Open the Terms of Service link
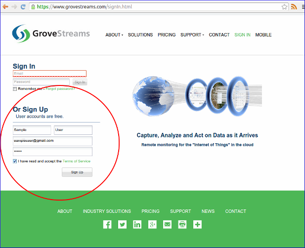Screen dimensions: 305x248 coord(77,161)
